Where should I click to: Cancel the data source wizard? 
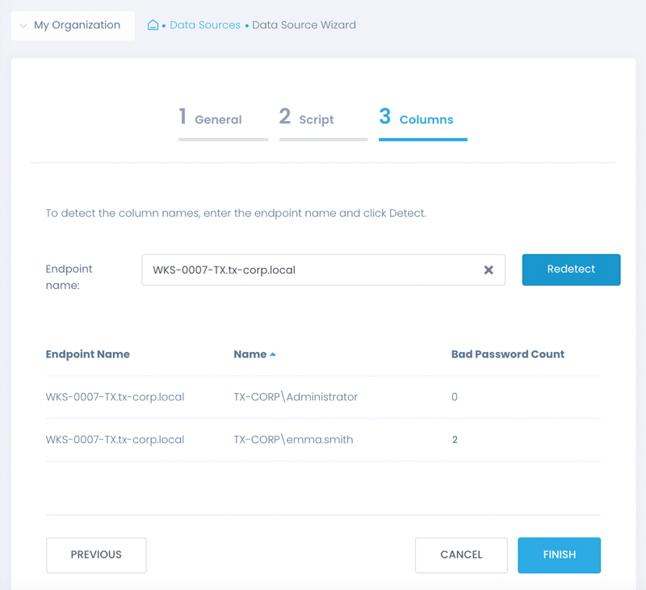461,555
